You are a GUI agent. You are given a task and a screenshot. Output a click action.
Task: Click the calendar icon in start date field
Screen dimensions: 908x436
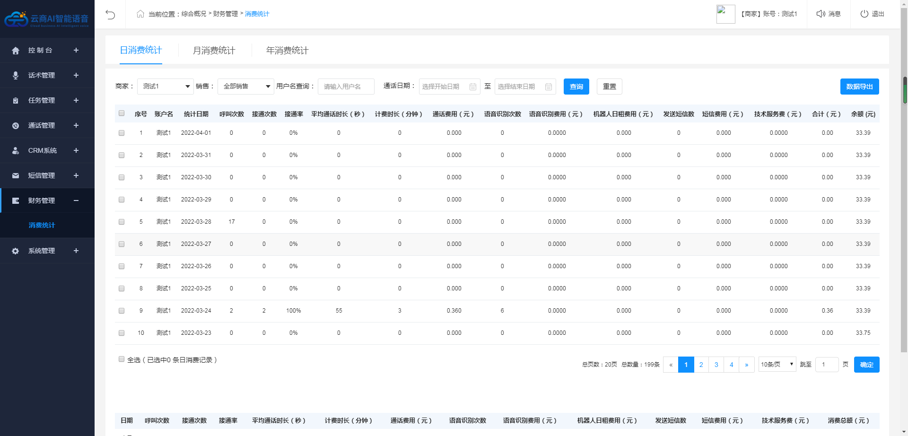[472, 87]
